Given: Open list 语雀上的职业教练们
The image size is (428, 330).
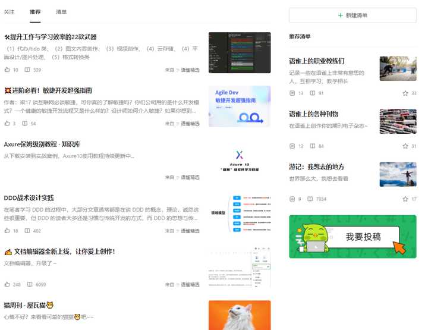Looking at the screenshot, I should coord(317,61).
